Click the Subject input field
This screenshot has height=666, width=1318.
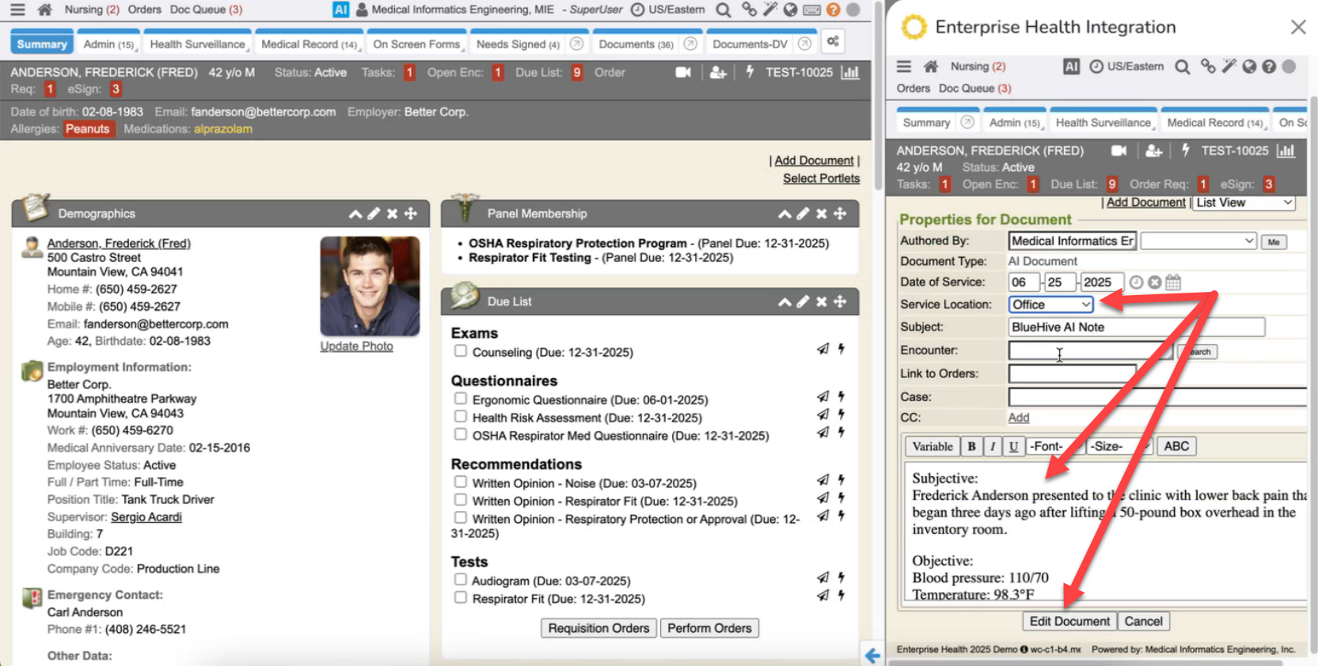pyautogui.click(x=1136, y=327)
